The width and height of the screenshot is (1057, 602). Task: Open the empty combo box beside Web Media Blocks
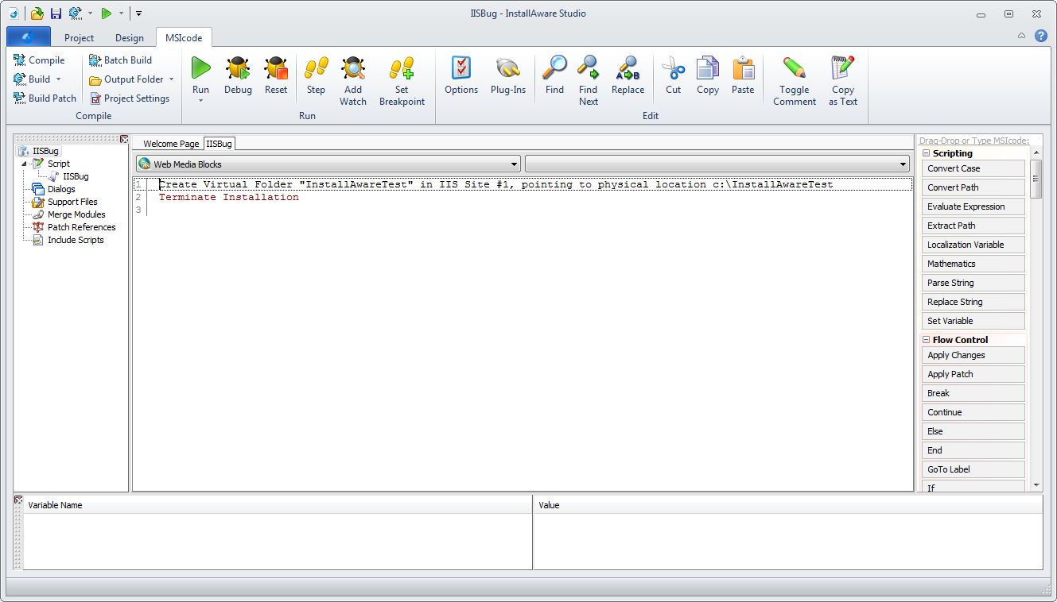point(717,164)
